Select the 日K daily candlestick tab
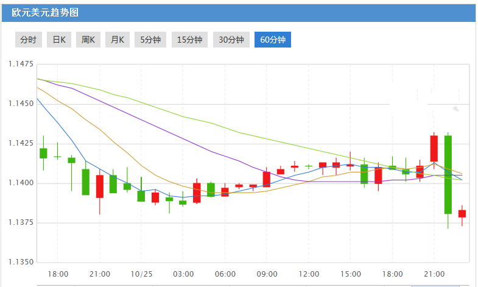The height and width of the screenshot is (287, 478). 58,40
